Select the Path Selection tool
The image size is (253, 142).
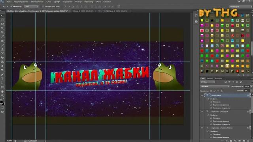click(2, 83)
